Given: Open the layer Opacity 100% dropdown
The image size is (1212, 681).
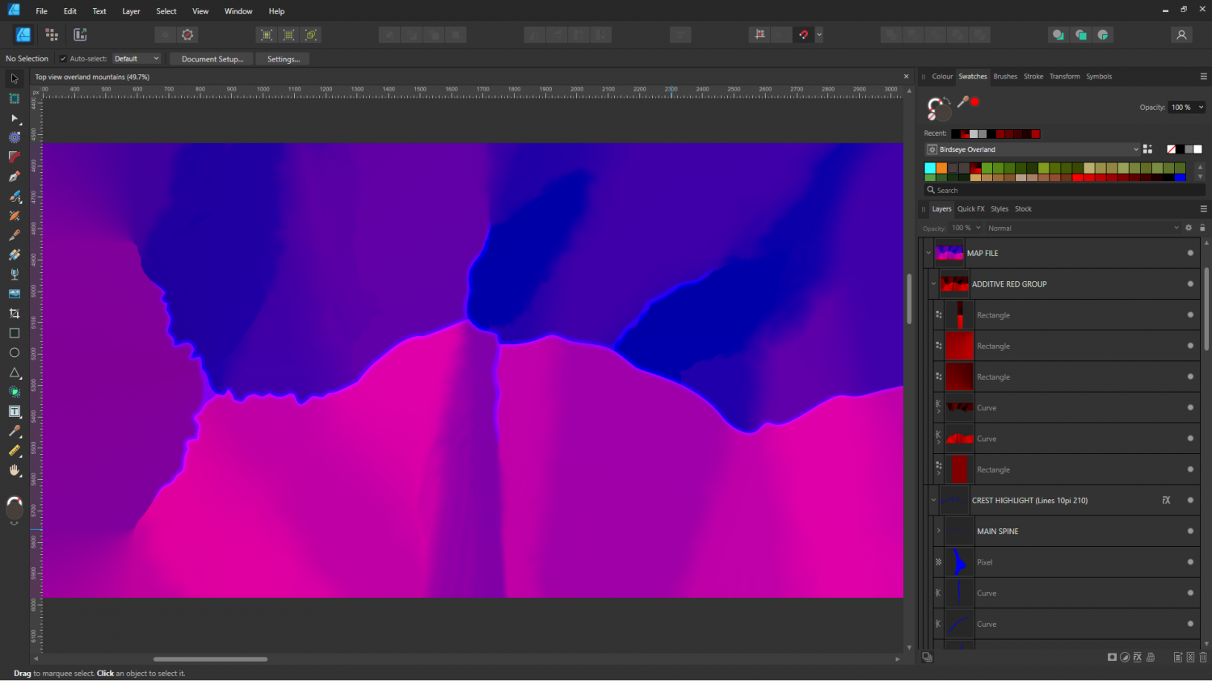Looking at the screenshot, I should pyautogui.click(x=966, y=228).
